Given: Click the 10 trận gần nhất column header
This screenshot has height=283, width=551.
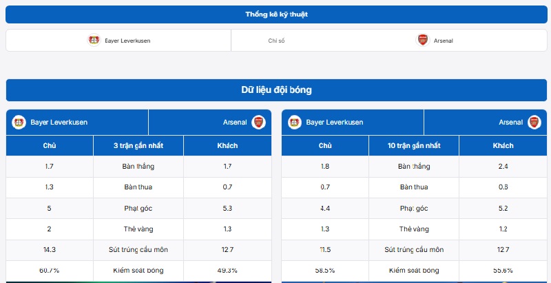Looking at the screenshot, I should (x=414, y=145).
